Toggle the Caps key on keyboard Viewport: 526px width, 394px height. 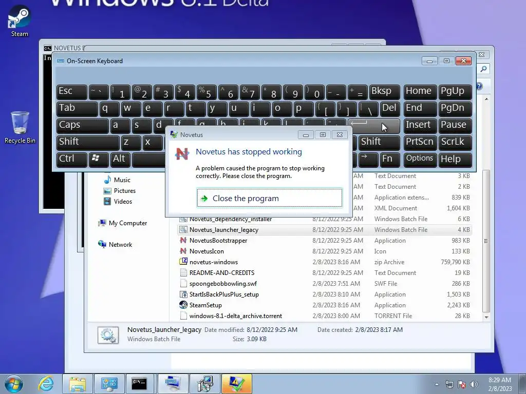pos(83,125)
